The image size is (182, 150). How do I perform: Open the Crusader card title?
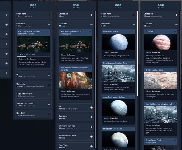coord(149,32)
